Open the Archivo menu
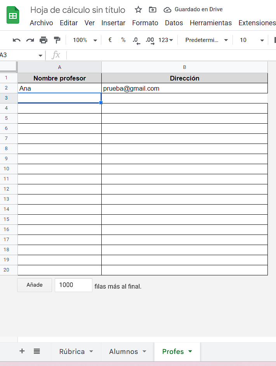This screenshot has width=276, height=366. click(x=42, y=23)
